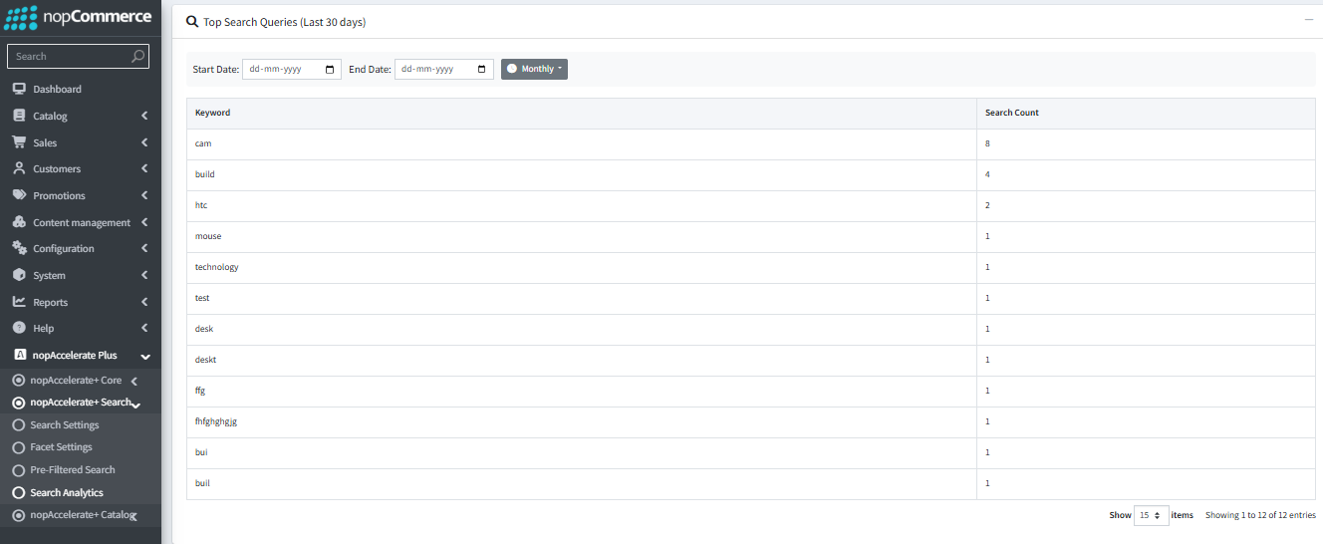Click search count 4 link for build
Screen dimensions: 1323x544
987,174
